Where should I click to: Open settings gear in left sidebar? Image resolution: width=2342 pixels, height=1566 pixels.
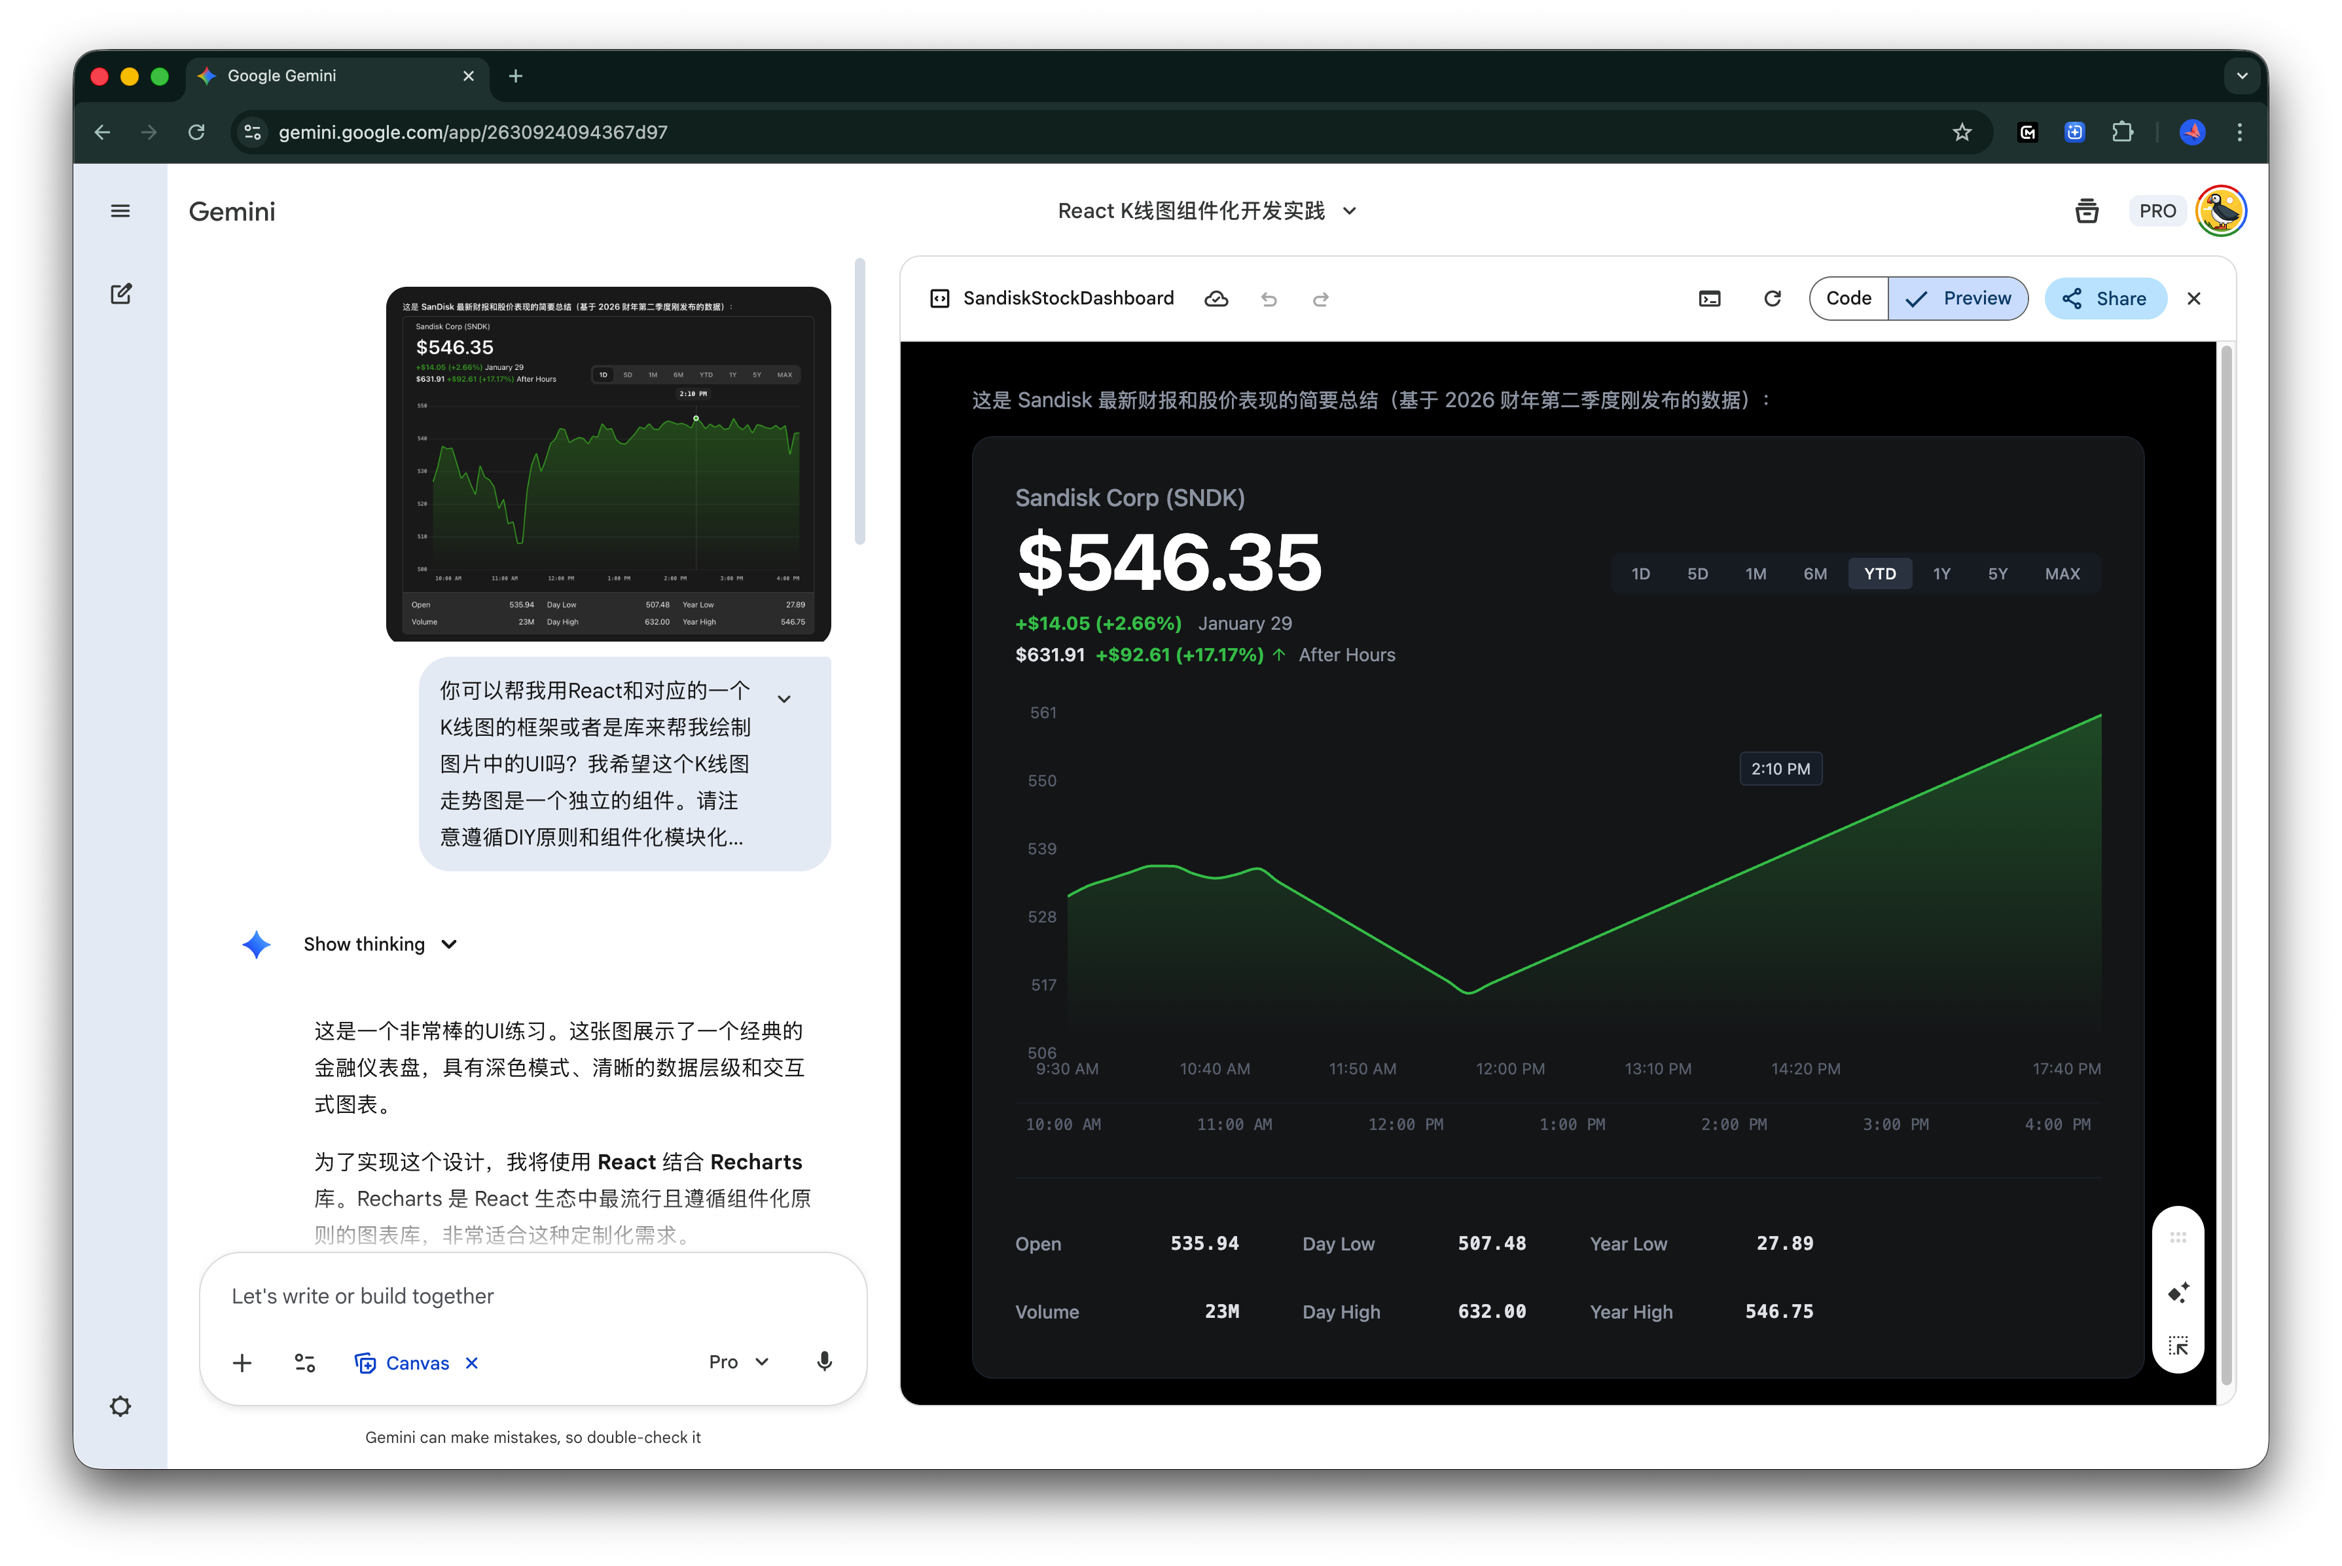[120, 1406]
